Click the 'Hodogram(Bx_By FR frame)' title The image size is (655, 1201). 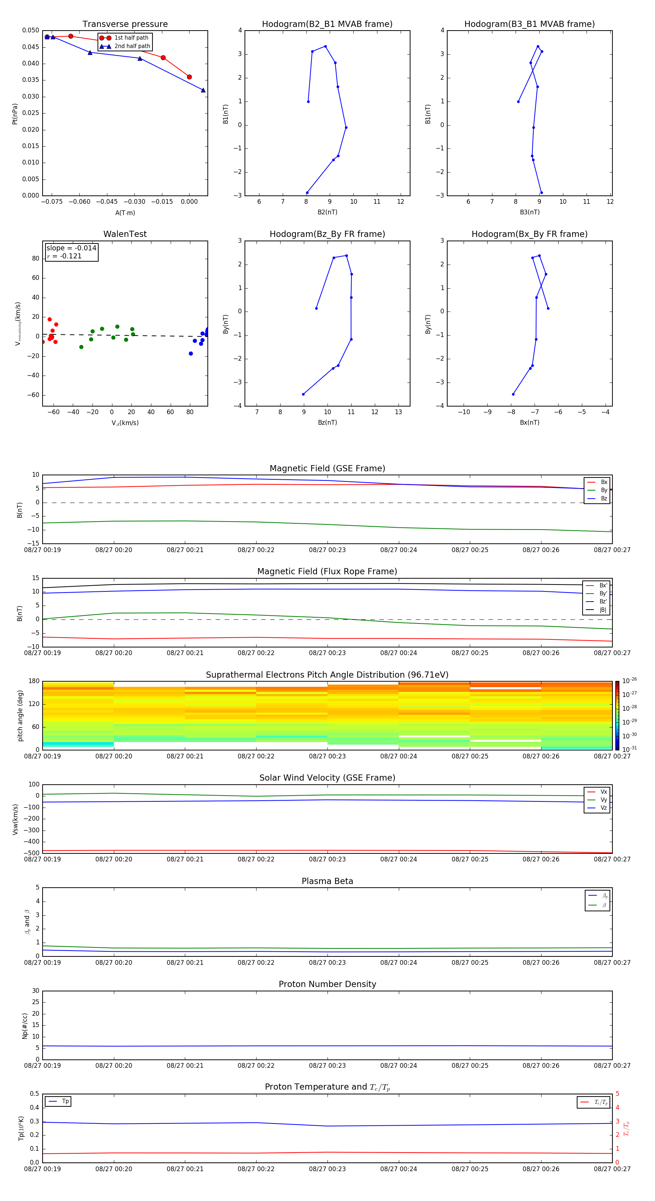[x=529, y=234]
